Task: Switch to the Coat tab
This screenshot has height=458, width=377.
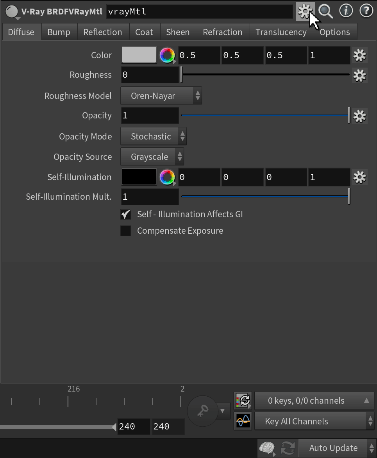Action: (x=144, y=32)
